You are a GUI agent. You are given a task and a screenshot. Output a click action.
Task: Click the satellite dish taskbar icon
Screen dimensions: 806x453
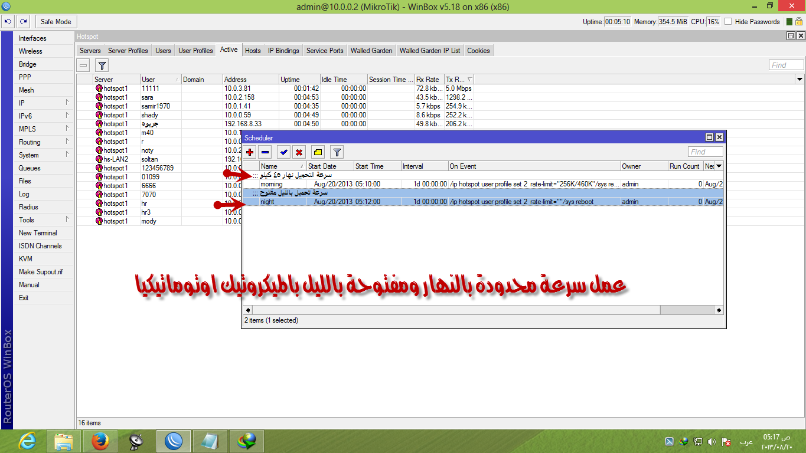pos(136,441)
